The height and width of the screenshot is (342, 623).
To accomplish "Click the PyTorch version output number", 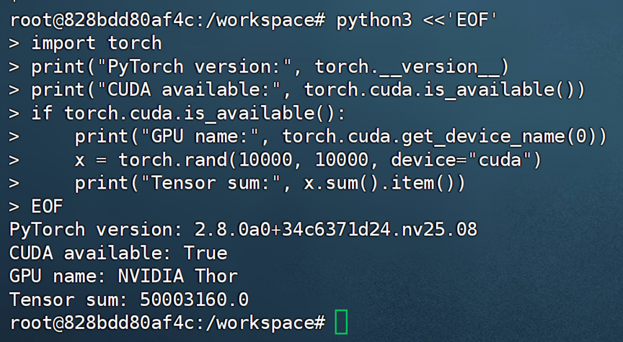I will tap(336, 230).
